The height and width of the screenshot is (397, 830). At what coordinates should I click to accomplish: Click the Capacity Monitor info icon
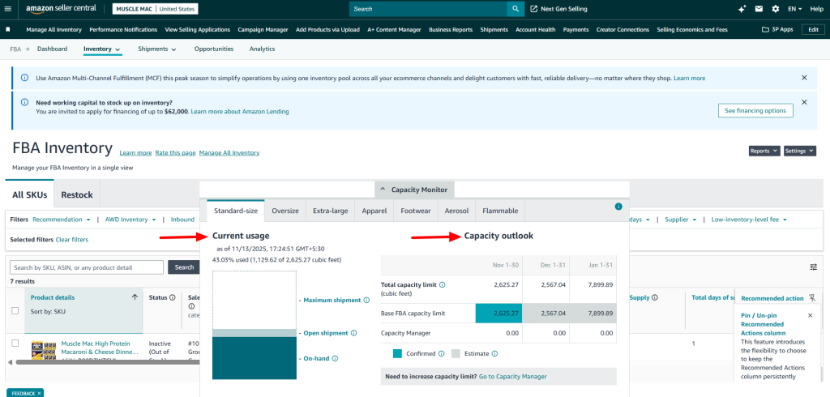click(x=618, y=207)
